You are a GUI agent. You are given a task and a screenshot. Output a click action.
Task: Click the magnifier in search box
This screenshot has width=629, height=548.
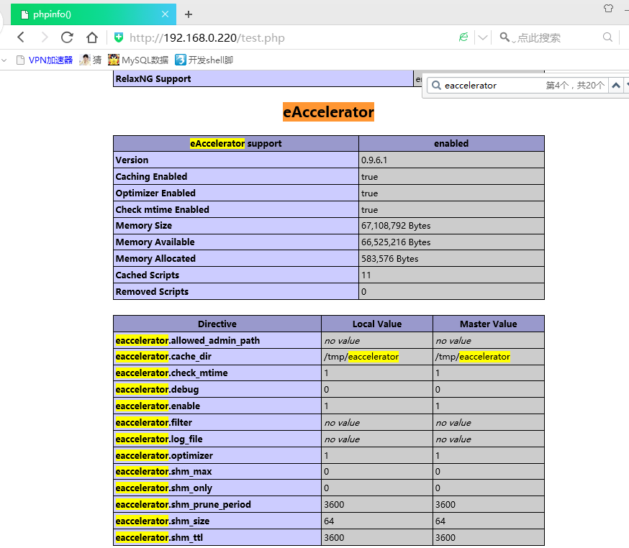[x=607, y=37]
